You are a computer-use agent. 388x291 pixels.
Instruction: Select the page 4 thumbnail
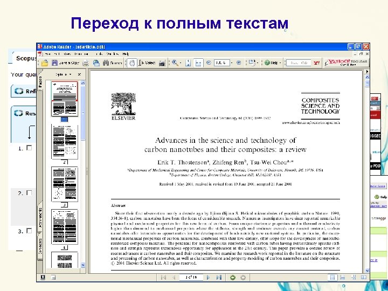coord(65,227)
